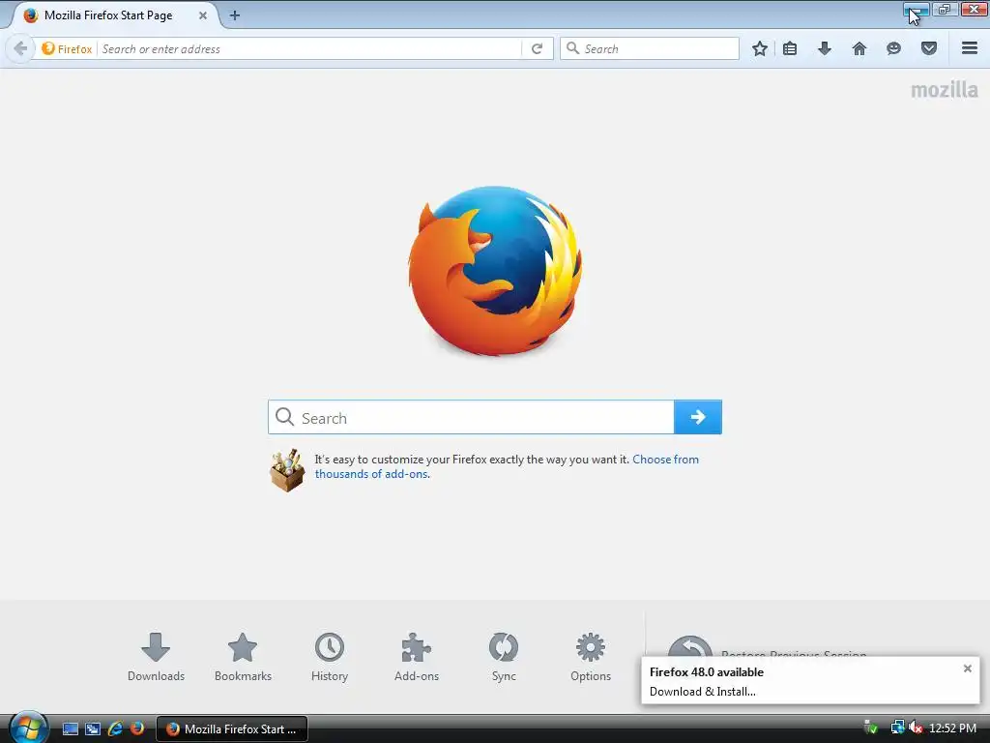990x743 pixels.
Task: Focus the start page Search field
Action: (471, 417)
